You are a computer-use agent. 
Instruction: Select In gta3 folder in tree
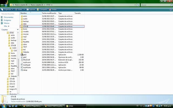(12, 86)
